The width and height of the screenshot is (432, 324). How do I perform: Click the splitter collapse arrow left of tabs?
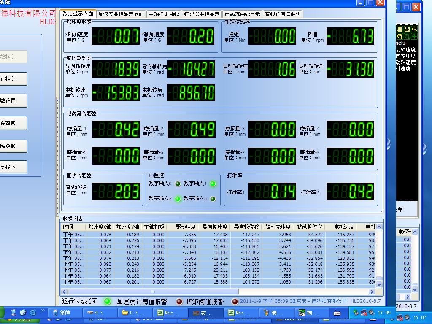coord(58,100)
